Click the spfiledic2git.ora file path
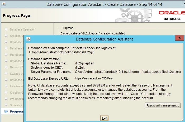This screenshot has width=185, height=122. pos(128,72)
